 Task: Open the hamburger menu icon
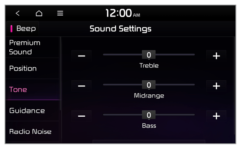click(x=60, y=13)
